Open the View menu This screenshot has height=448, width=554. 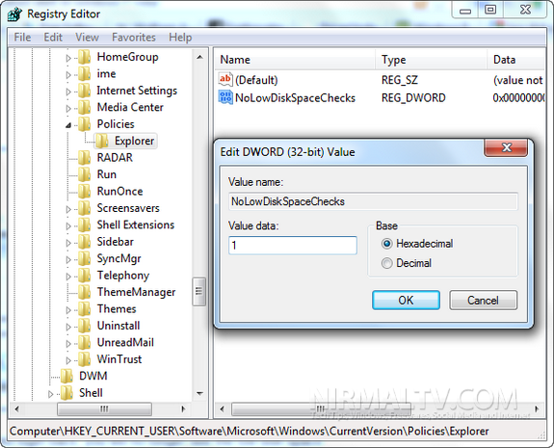coord(87,38)
